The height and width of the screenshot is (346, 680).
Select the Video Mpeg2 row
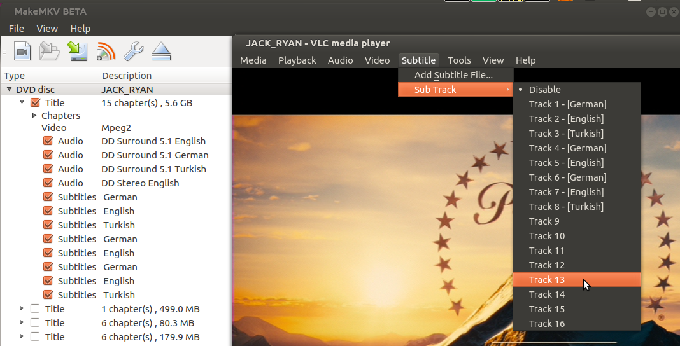pos(117,128)
